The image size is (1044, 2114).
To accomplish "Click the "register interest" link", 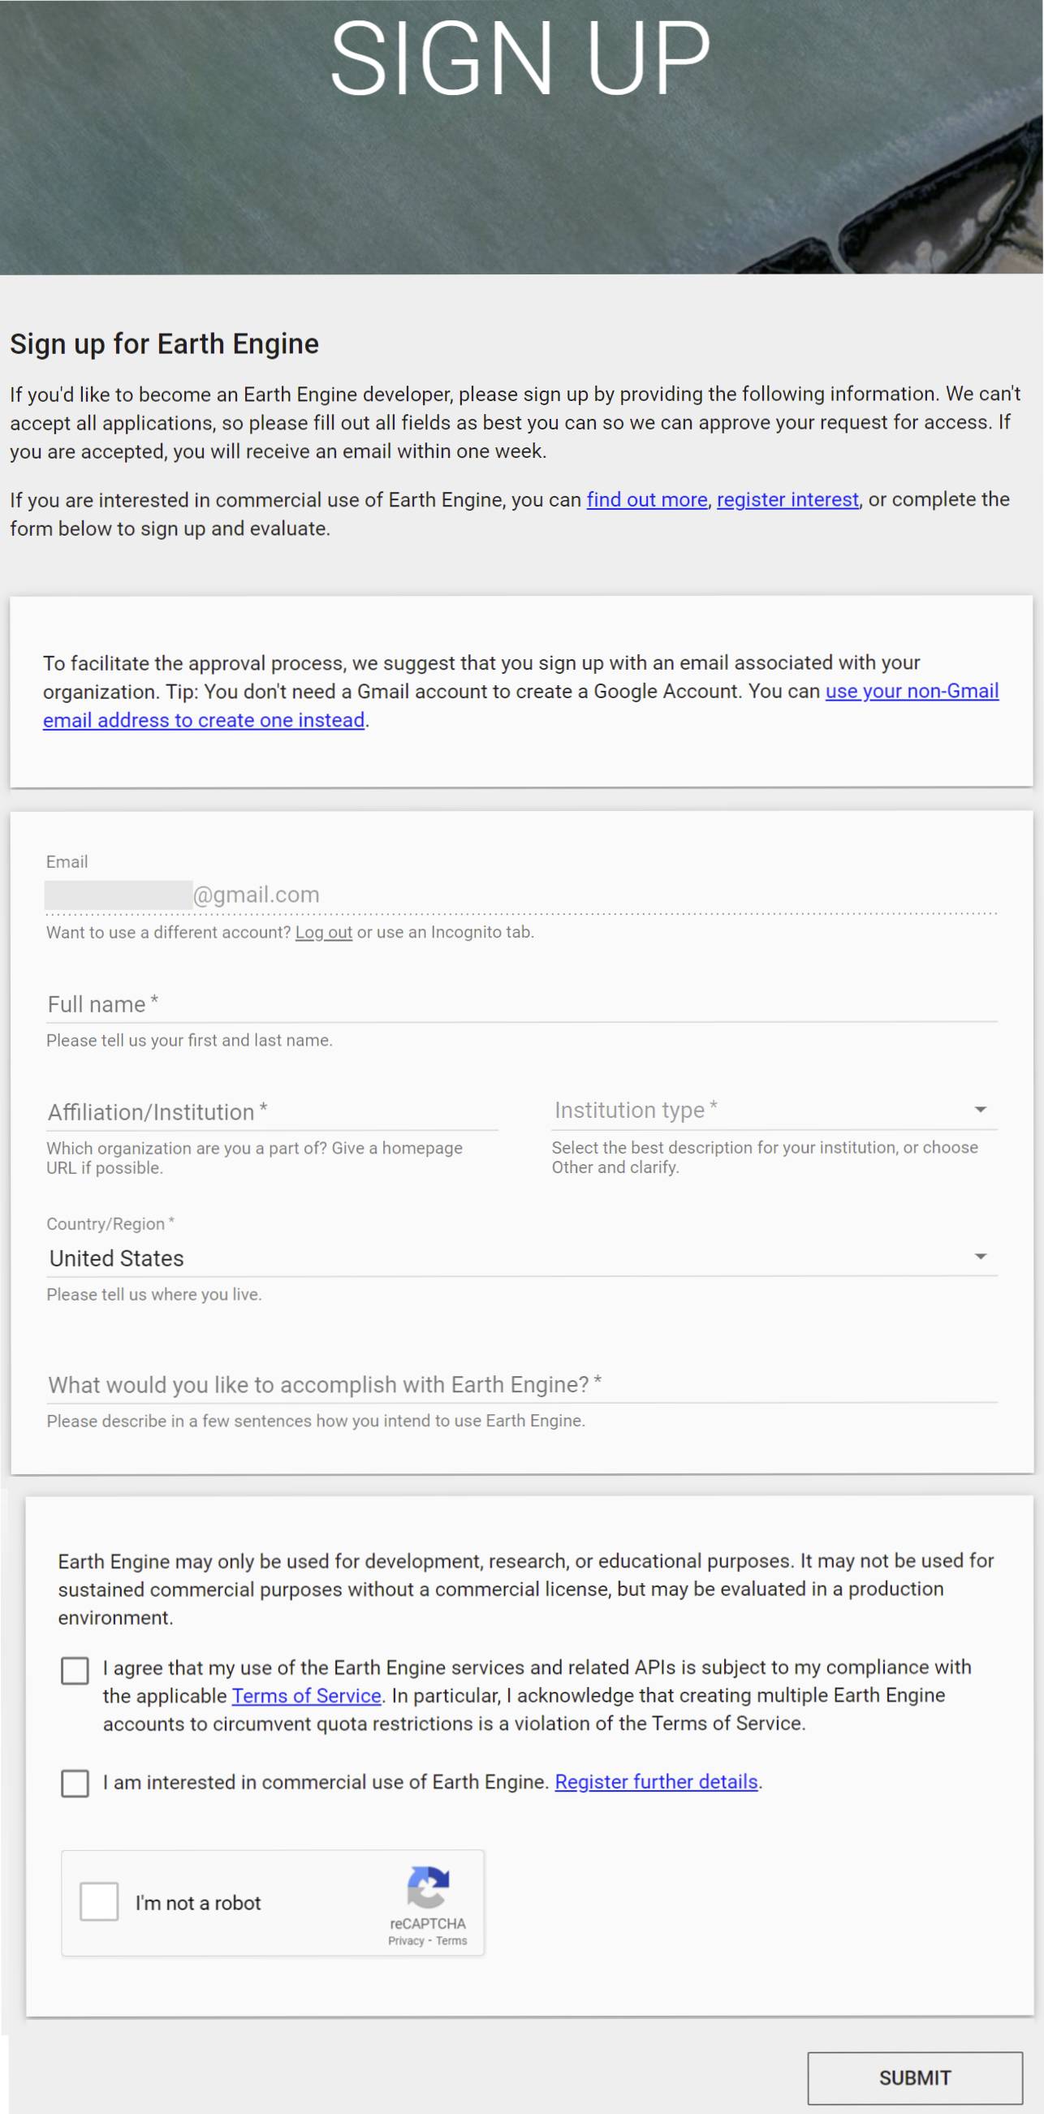I will (787, 500).
